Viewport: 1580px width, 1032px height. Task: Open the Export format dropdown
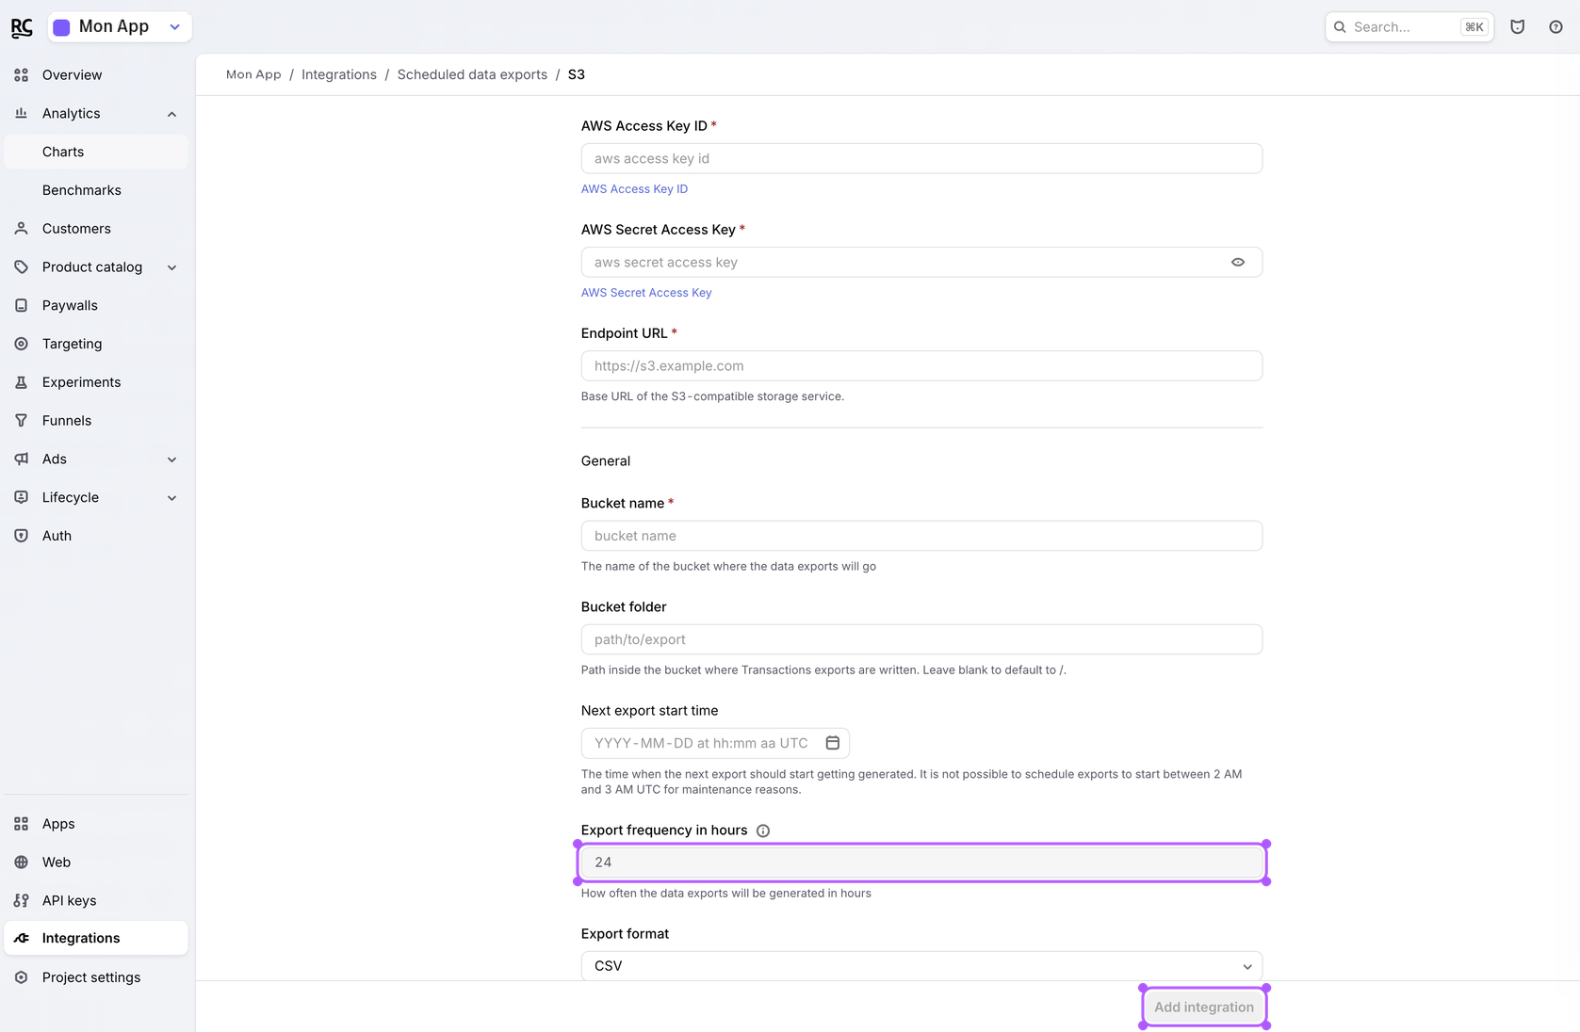coord(921,966)
